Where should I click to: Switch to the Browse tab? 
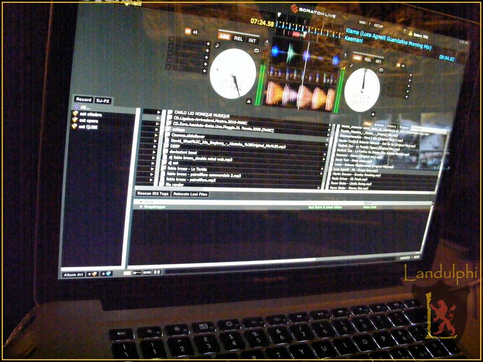[x=379, y=125]
